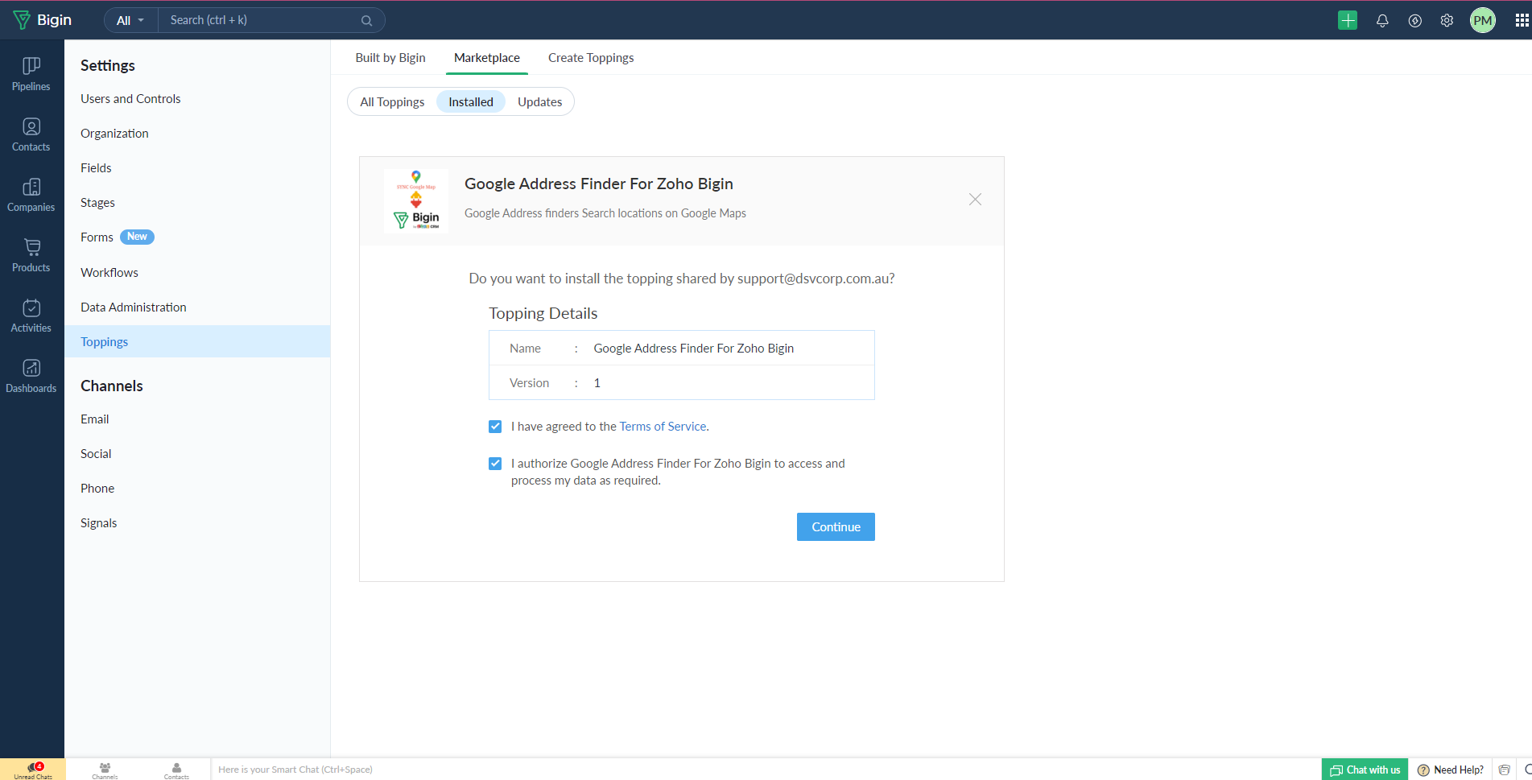The height and width of the screenshot is (780, 1532).
Task: Switch to the Updates toppings filter
Action: [x=539, y=102]
